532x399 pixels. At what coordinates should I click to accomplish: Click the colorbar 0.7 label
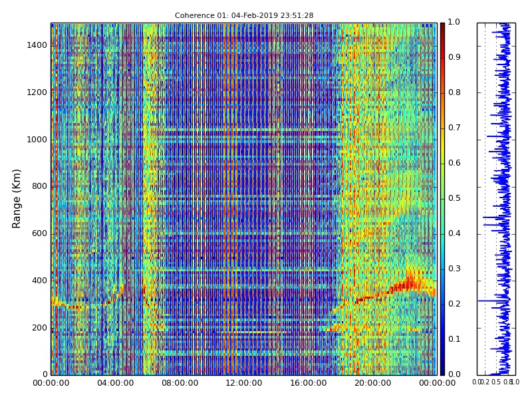tap(454, 128)
